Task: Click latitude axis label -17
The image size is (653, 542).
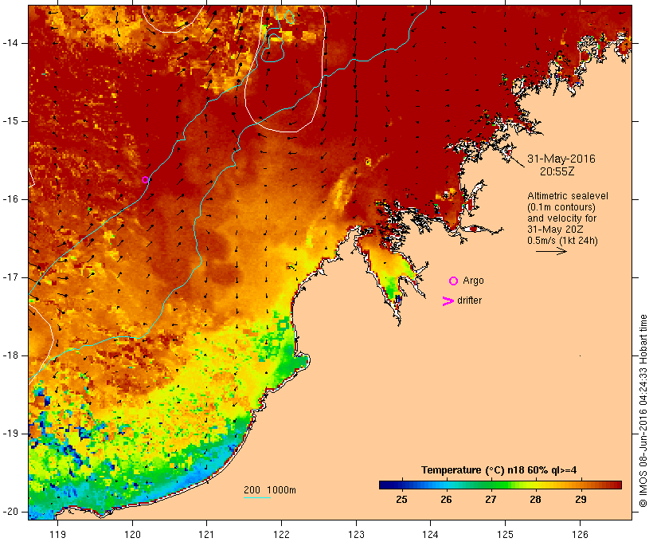Action: click(x=10, y=277)
